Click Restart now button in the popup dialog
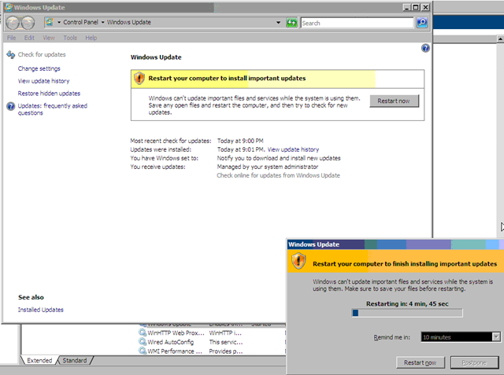 click(420, 362)
